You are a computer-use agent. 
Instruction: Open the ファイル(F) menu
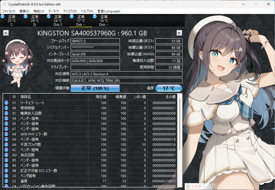click(x=9, y=11)
